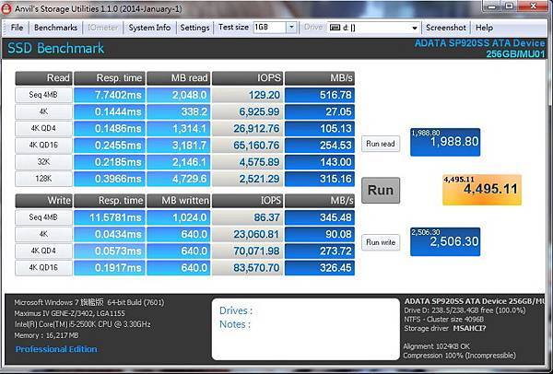Click the Anvil's Storage Utilities title bar icon
The width and height of the screenshot is (553, 374).
[x=6, y=9]
